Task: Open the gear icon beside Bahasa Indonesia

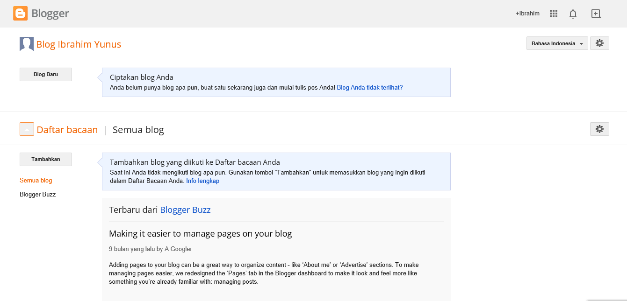Action: coord(599,43)
